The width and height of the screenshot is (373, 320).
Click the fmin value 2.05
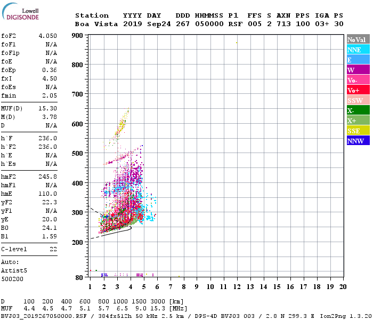click(x=50, y=95)
